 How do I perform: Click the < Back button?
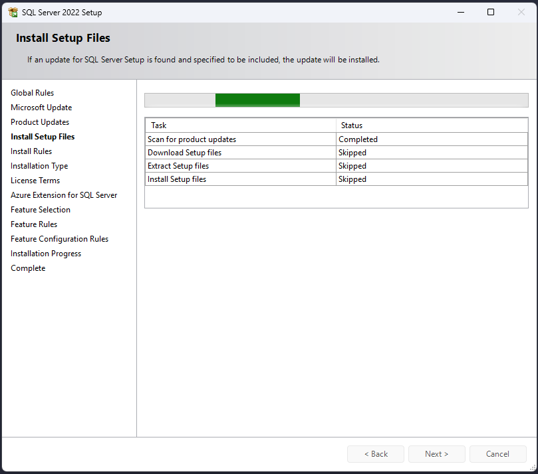(376, 454)
